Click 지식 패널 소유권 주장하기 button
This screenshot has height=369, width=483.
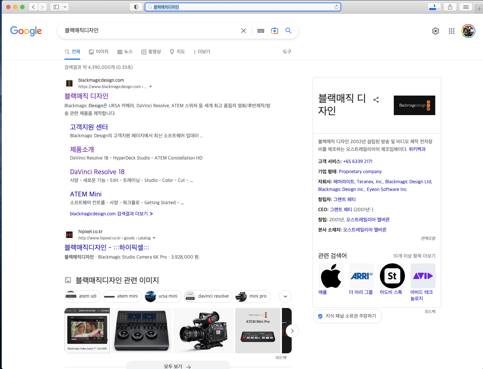[x=347, y=316]
